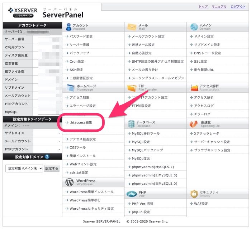This screenshot has width=251, height=229.
Task: Open the トップ link
Action: click(x=203, y=6)
